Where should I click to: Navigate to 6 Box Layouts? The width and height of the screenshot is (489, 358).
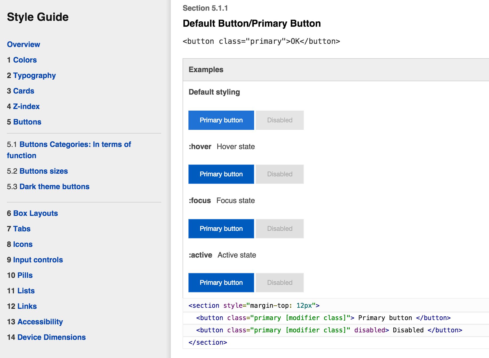click(x=32, y=213)
